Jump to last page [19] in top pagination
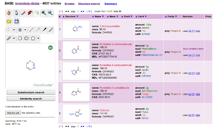214x131 pixels. tap(89, 12)
